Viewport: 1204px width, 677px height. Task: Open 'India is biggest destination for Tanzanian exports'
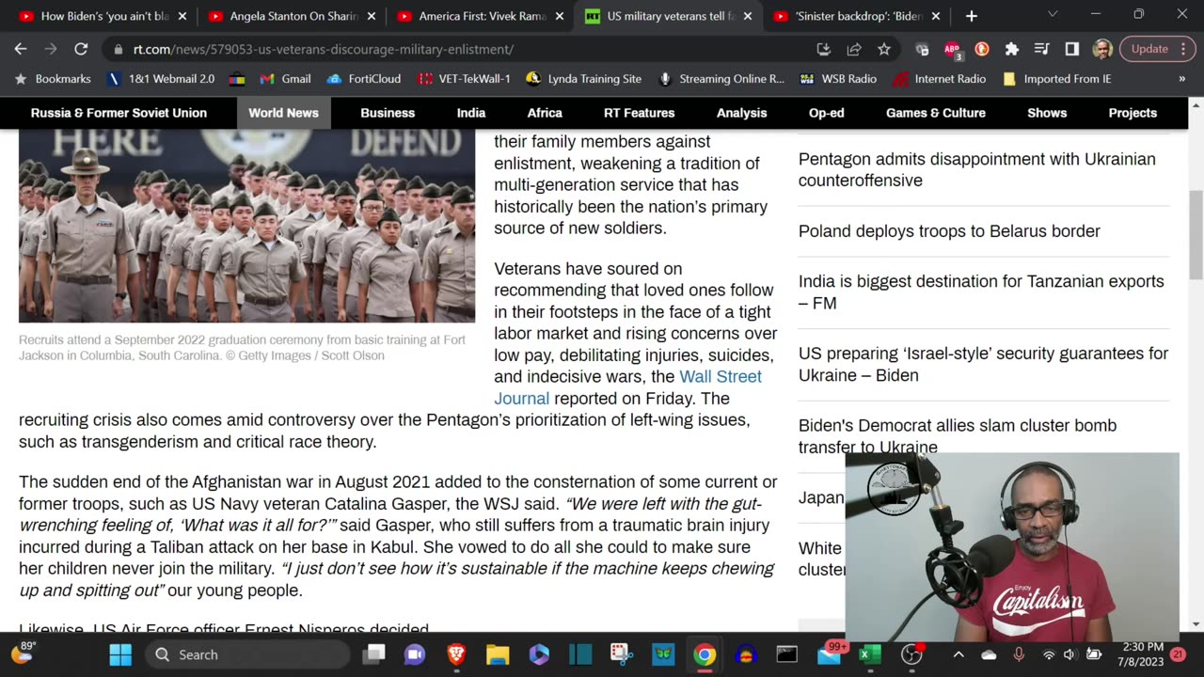981,292
